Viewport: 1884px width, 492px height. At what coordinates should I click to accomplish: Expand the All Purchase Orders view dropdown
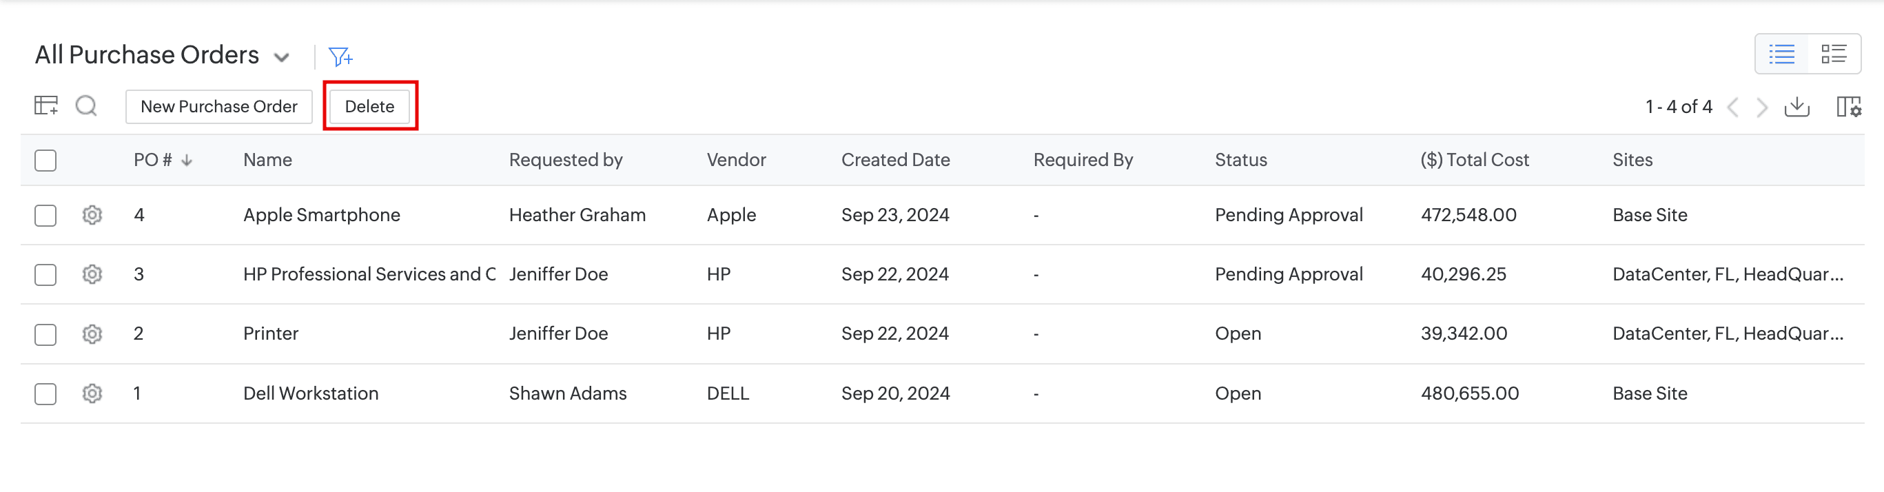click(x=282, y=57)
